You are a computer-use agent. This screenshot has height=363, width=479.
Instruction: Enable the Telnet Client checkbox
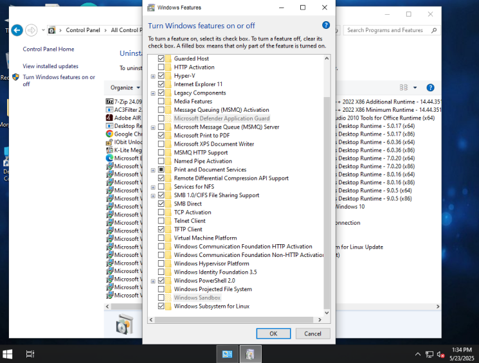(161, 221)
